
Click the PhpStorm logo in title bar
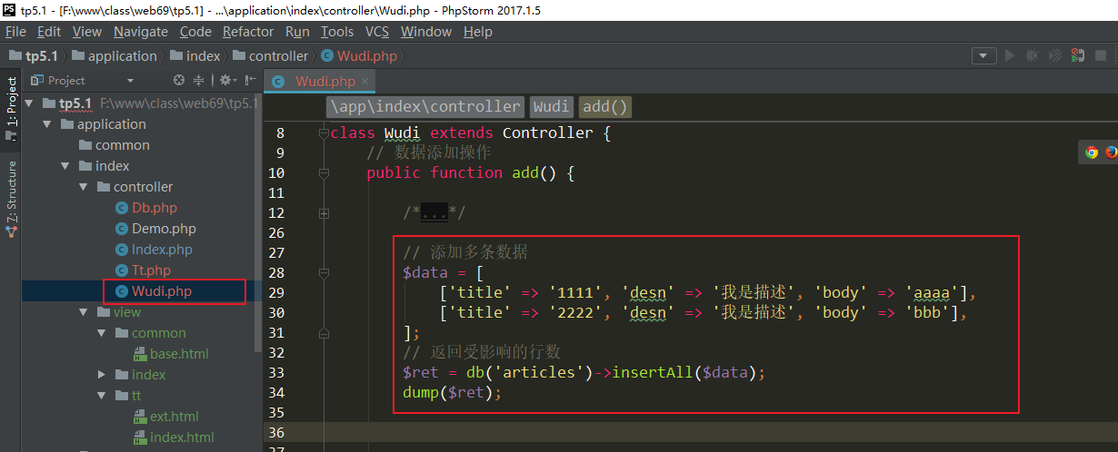9,8
